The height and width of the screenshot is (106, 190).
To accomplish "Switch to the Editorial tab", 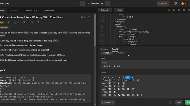I will (x=14, y=11).
